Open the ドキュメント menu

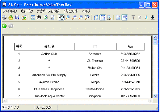coord(71,11)
